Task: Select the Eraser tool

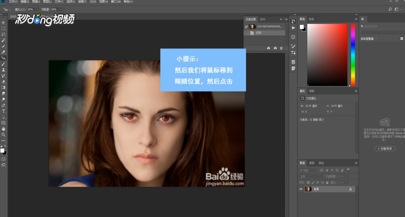Action: pos(3,81)
